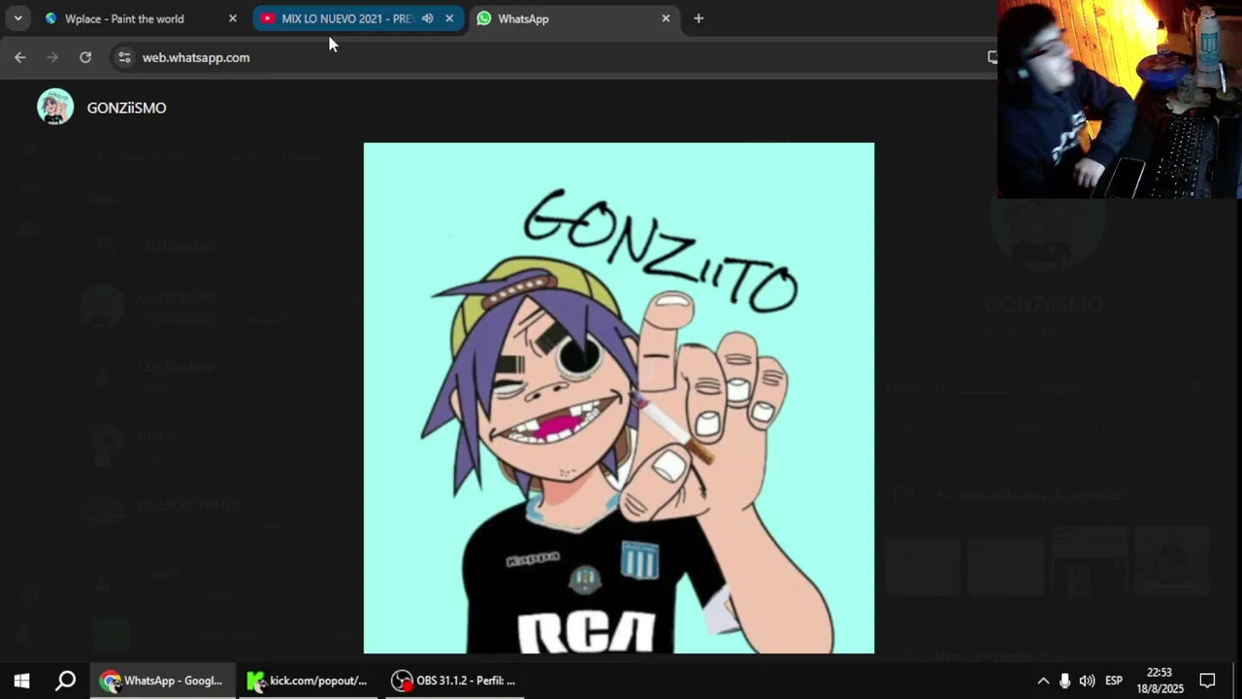
Task: Close the Wplace tab
Action: 233,18
